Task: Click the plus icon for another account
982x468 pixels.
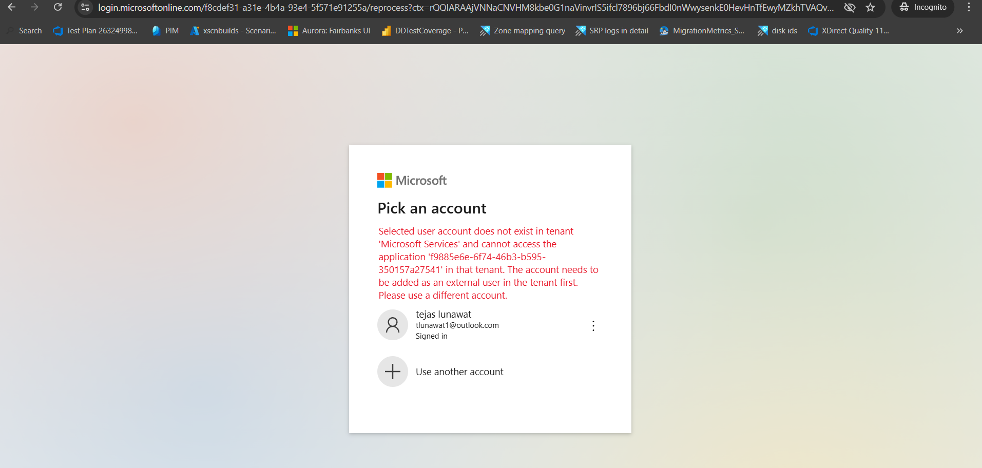Action: [x=393, y=372]
